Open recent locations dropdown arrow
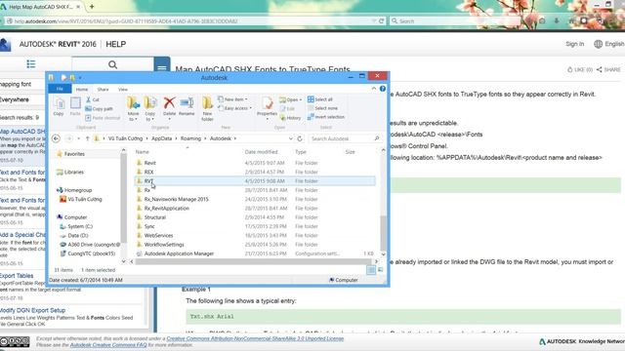 click(78, 138)
